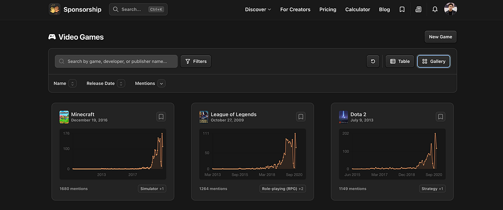503x210 pixels.
Task: Open the notifications bell
Action: coord(435,10)
